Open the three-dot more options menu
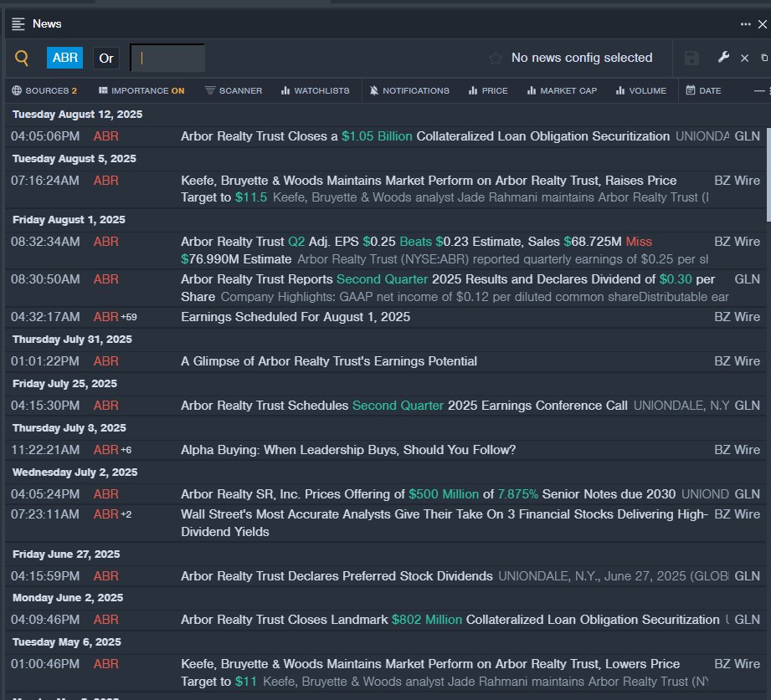Screen dimensions: 771x700 coord(745,24)
